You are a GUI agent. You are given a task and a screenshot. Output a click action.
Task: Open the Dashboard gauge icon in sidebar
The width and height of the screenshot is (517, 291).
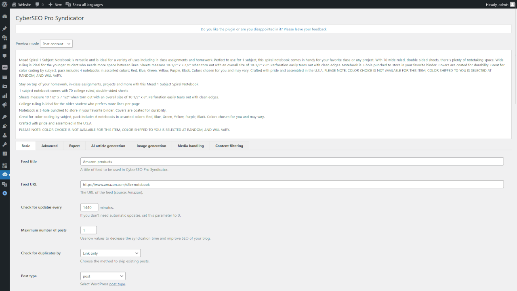coord(5,17)
